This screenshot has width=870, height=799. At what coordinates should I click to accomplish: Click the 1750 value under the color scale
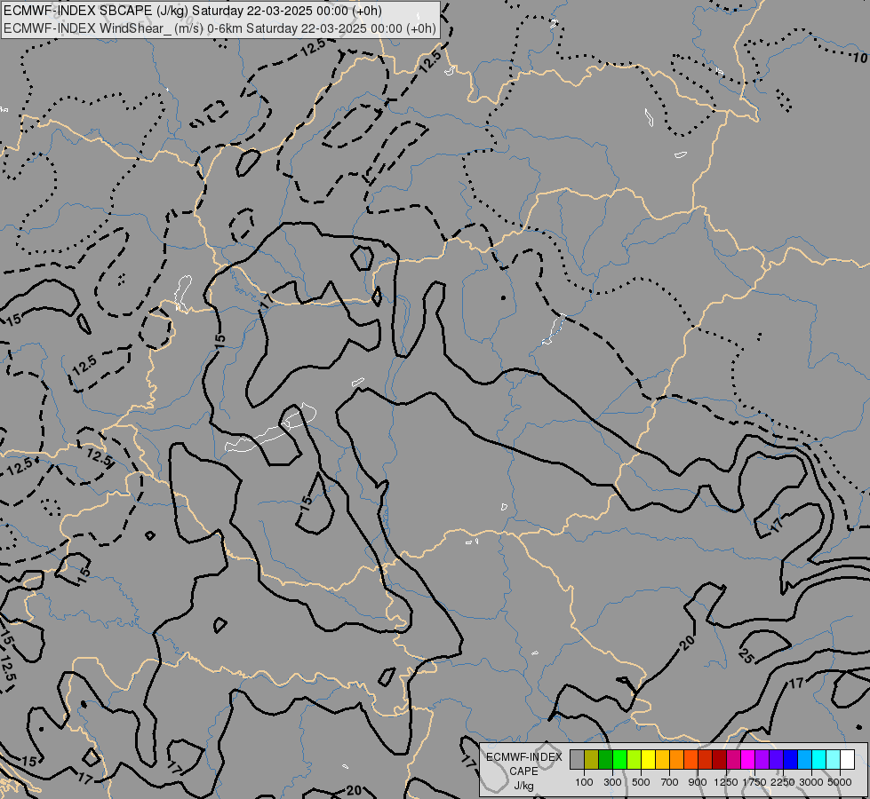click(754, 782)
